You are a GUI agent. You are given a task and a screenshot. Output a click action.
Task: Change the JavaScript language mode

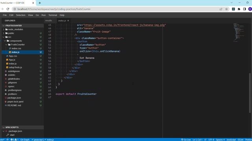(x=231, y=139)
